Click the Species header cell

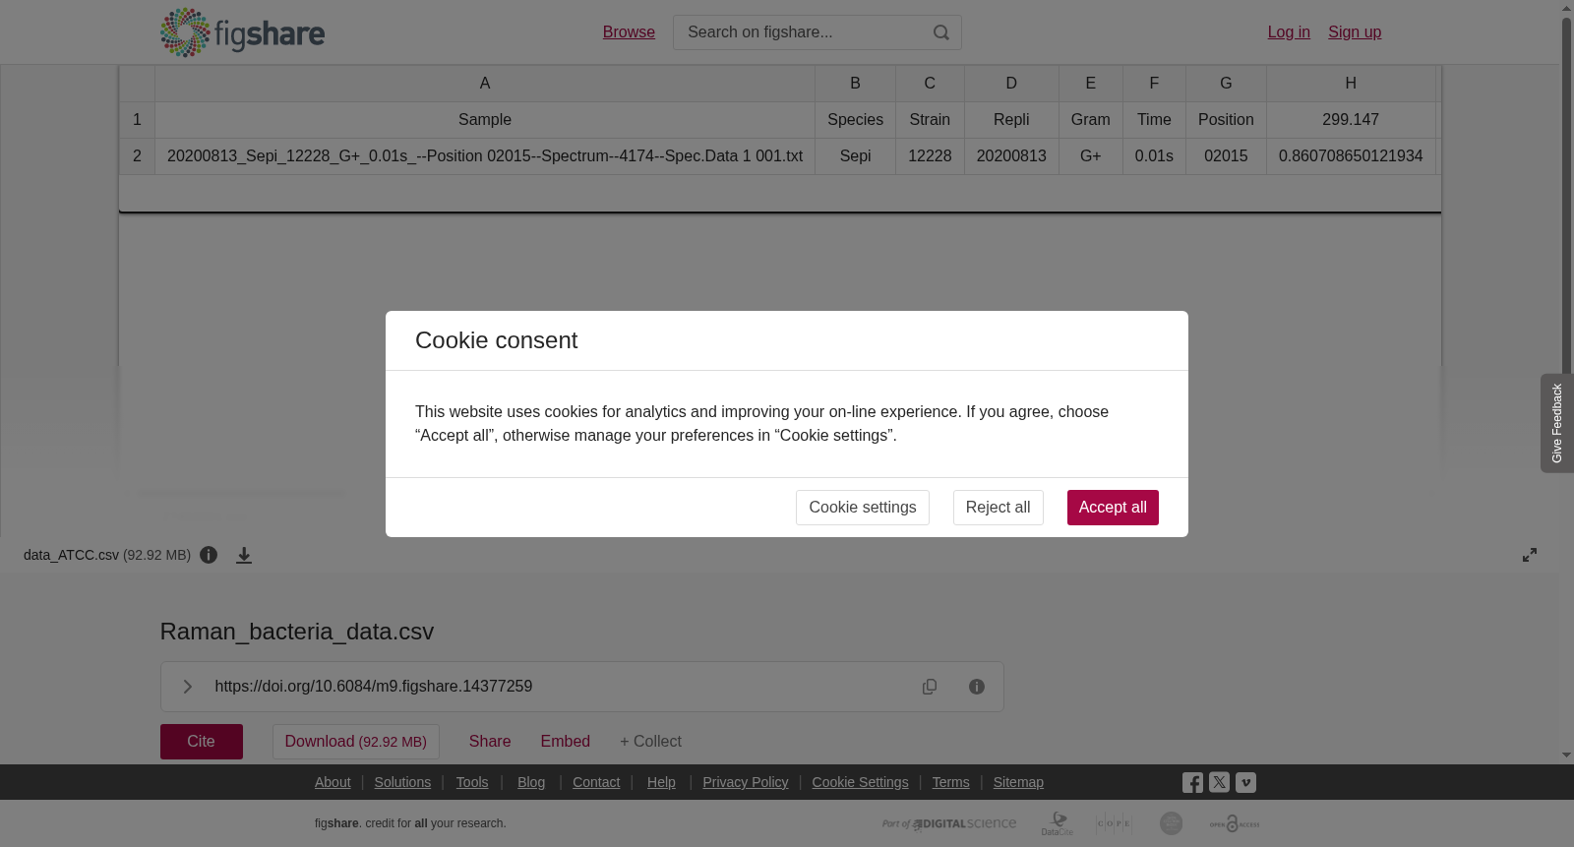click(855, 120)
